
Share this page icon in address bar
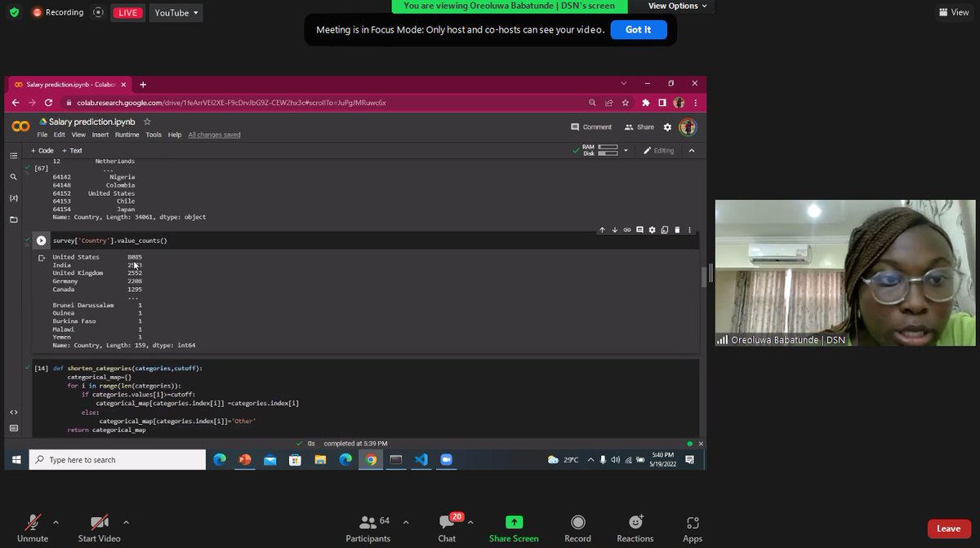[608, 103]
